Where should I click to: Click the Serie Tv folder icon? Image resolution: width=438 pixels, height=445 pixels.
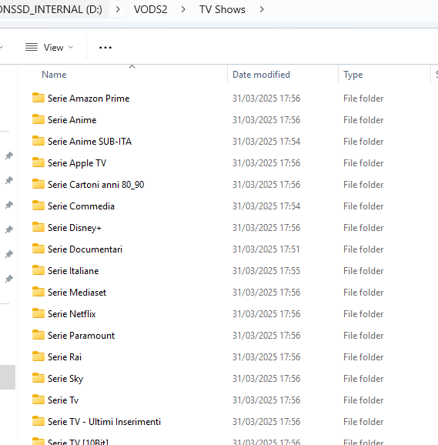(x=38, y=400)
